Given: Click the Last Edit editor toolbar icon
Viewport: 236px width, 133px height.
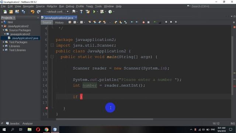Looking at the screenshot, I should 70,22.
